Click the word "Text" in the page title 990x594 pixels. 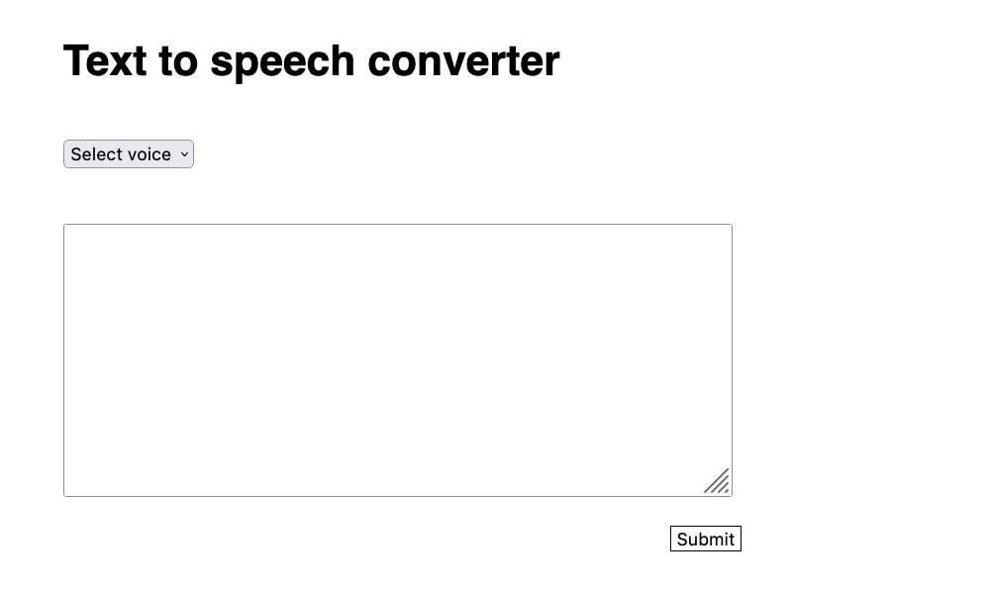[x=105, y=61]
